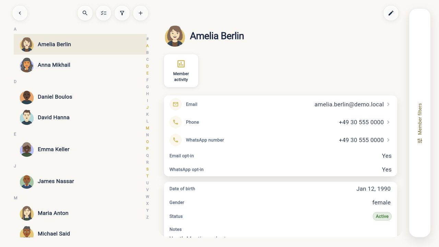This screenshot has width=439, height=247.
Task: Click the Member filters sliders icon
Action: [x=420, y=141]
